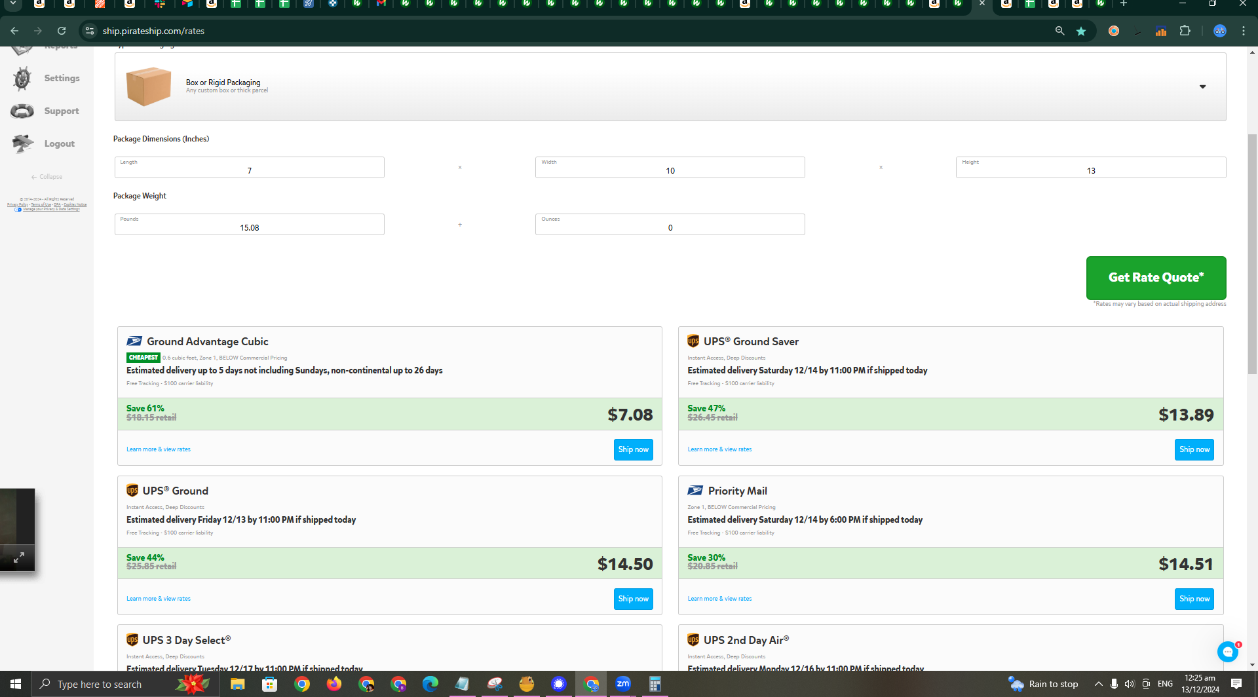
Task: Open Zoom from the taskbar
Action: [x=622, y=684]
